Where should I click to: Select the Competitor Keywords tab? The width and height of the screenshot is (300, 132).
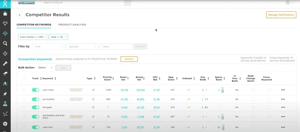tap(34, 25)
